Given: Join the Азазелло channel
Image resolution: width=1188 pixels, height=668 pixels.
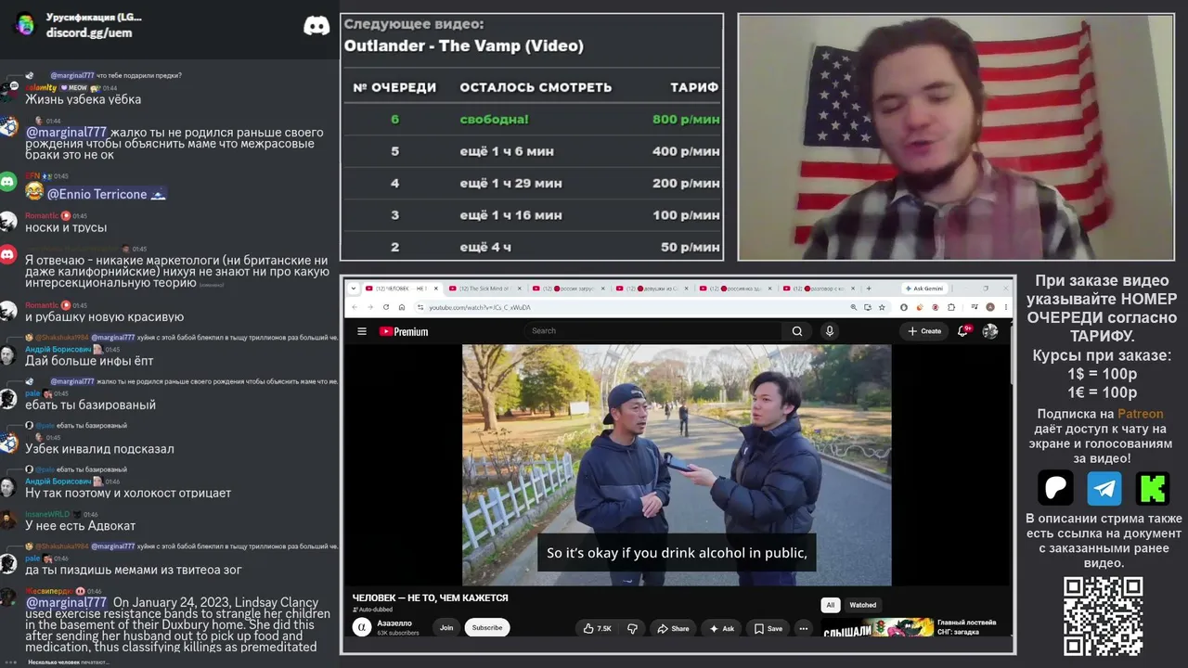Looking at the screenshot, I should click(446, 628).
